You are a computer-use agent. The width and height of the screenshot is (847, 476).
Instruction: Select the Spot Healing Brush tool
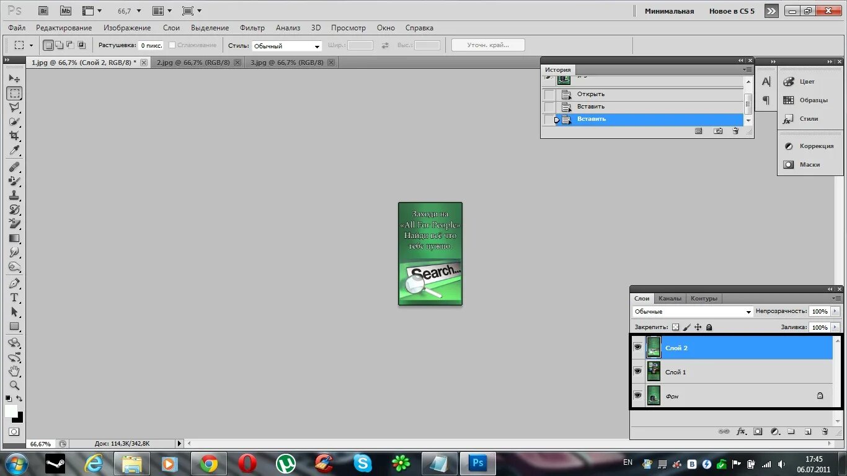tap(14, 167)
